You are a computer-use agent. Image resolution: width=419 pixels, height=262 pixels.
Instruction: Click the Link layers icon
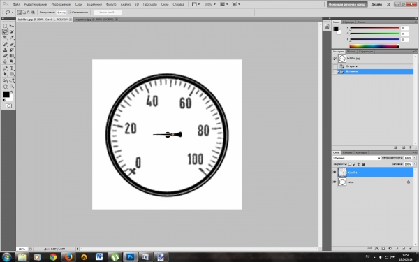click(370, 248)
